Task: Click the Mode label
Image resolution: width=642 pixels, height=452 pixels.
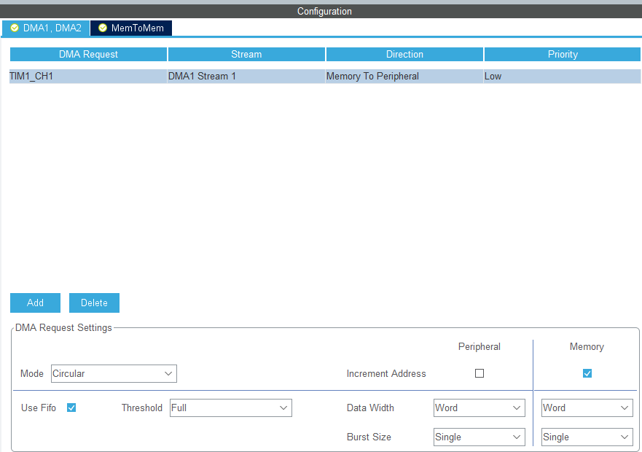Action: coord(32,374)
